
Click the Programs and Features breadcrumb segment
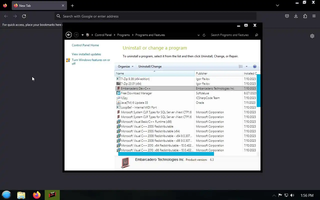coord(150,35)
